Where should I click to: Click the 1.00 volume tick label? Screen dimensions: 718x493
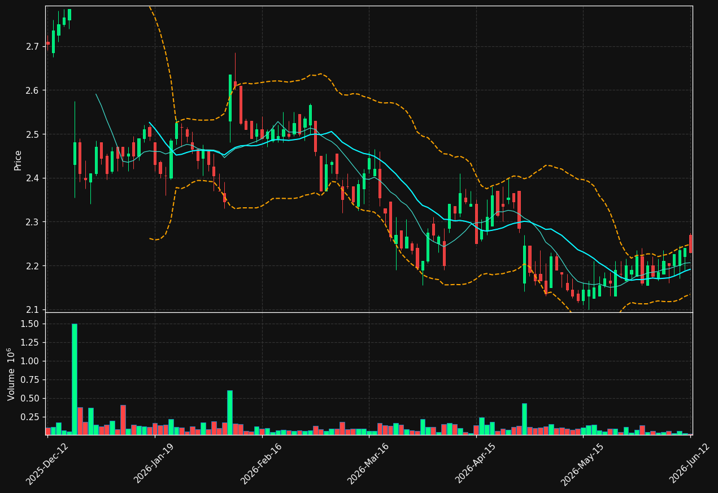point(30,361)
